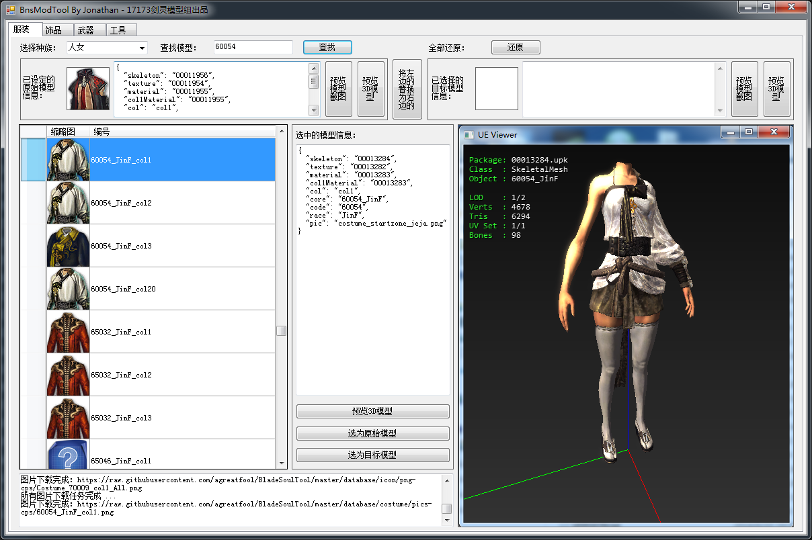
Task: Select the 60054_JinF_col1 costume icon
Action: (x=68, y=160)
